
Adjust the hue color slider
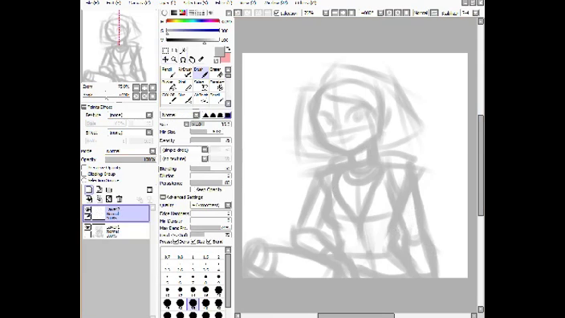[193, 21]
